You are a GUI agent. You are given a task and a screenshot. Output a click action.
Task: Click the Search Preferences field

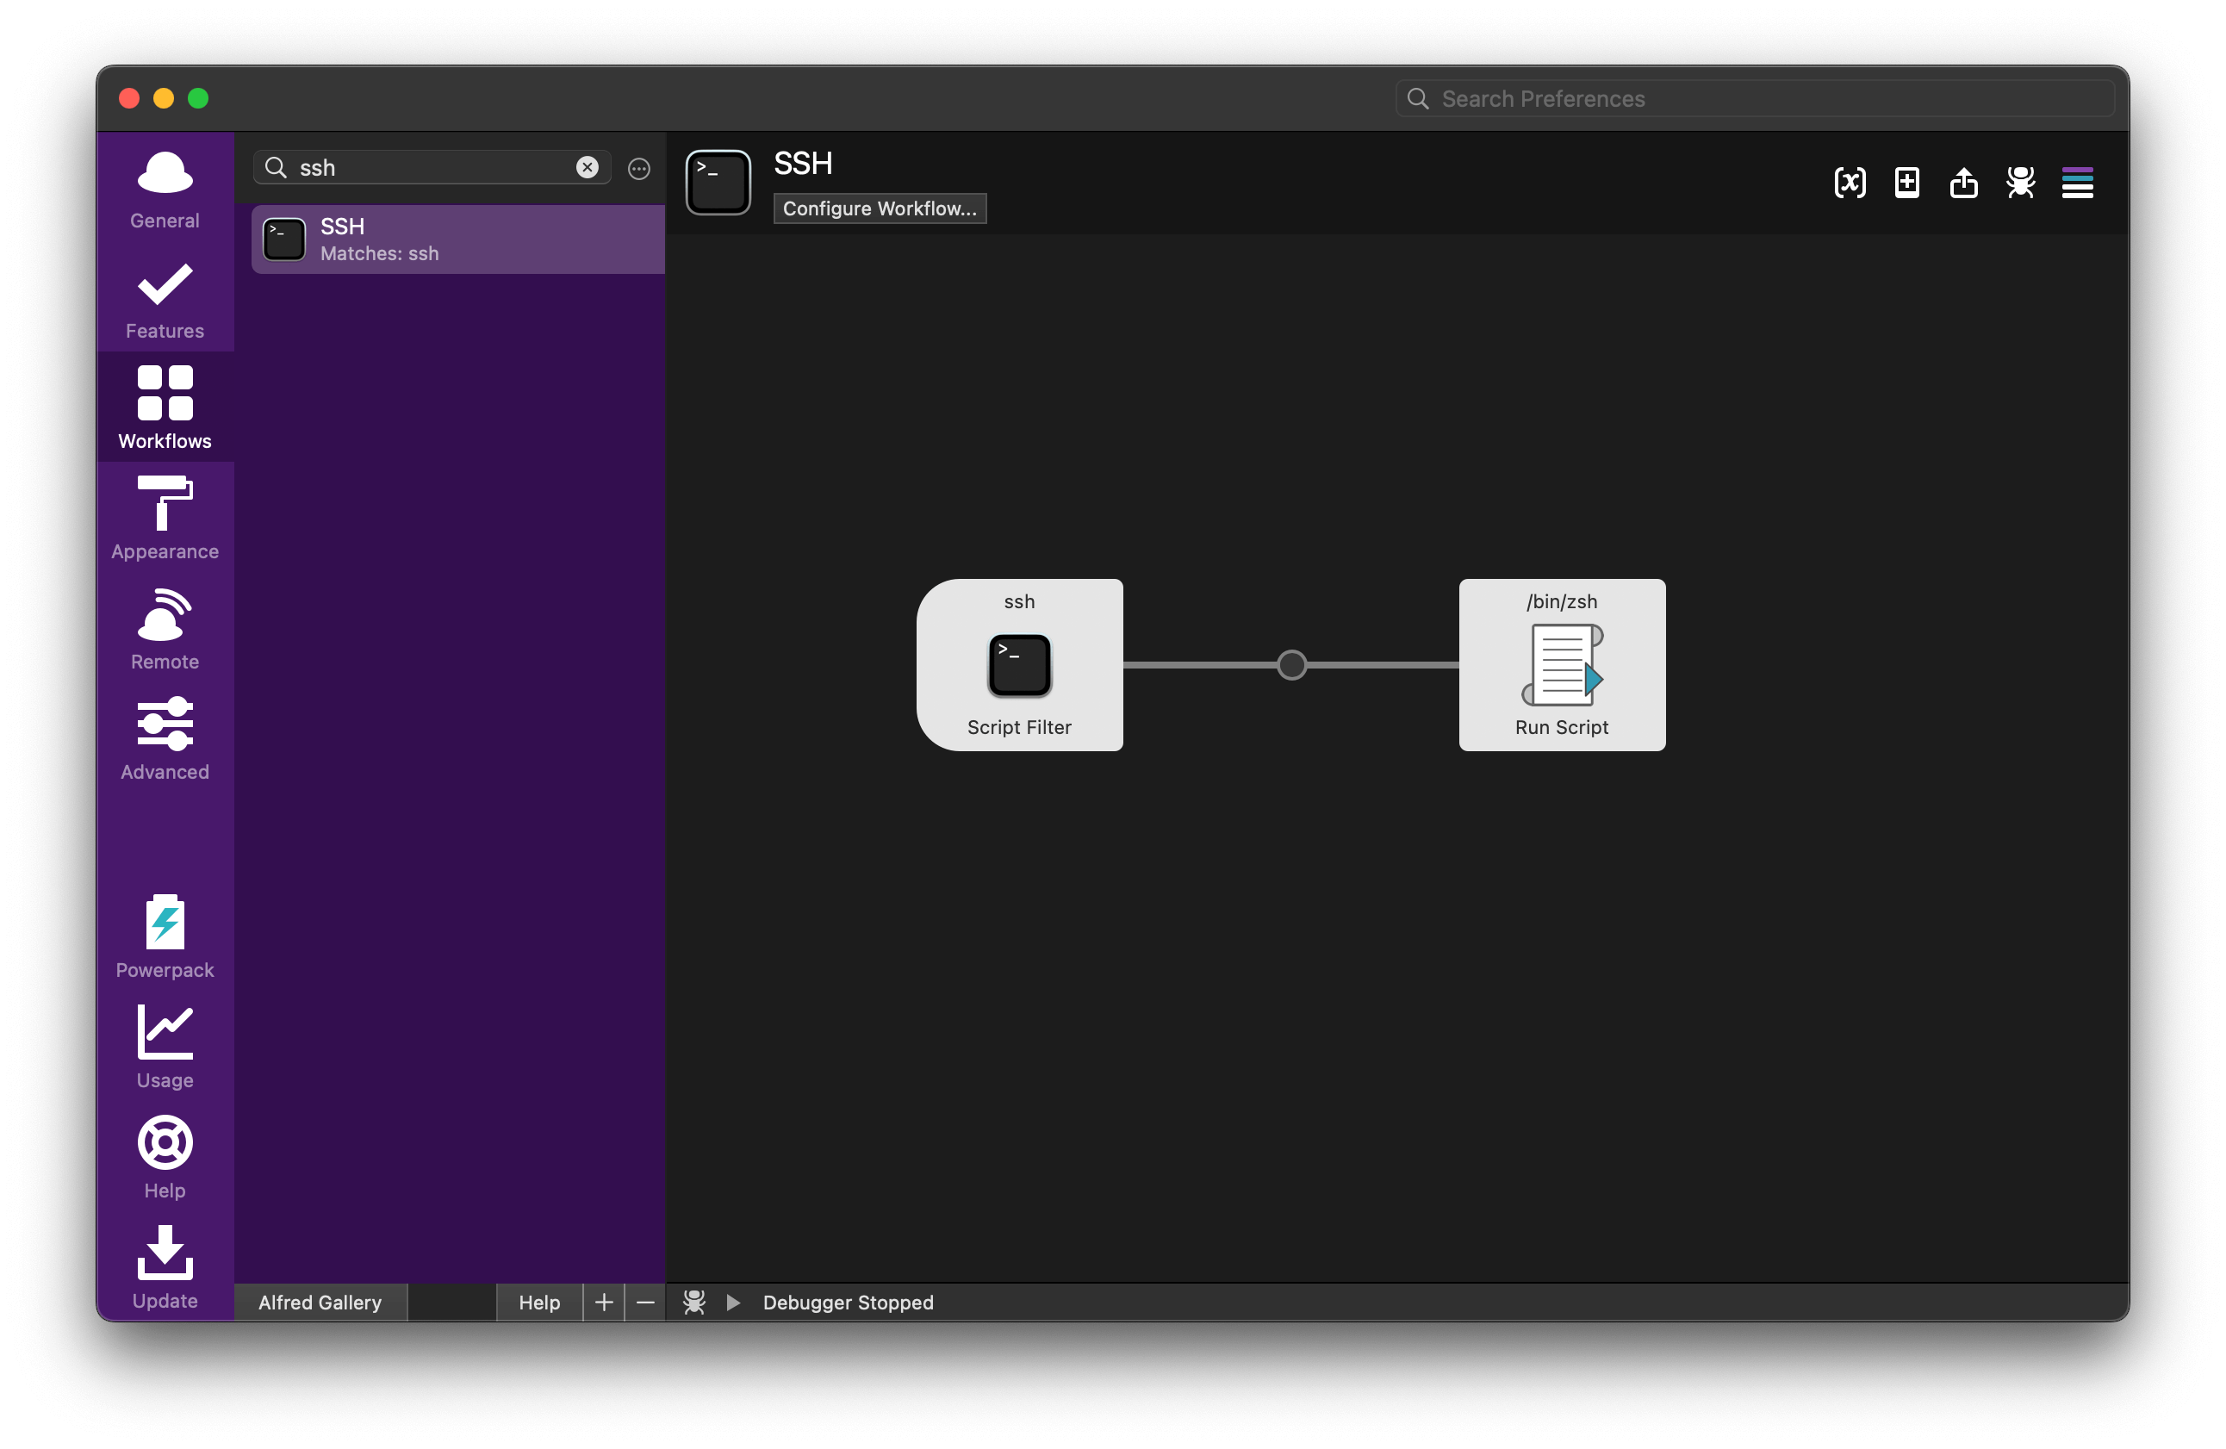click(x=1755, y=98)
